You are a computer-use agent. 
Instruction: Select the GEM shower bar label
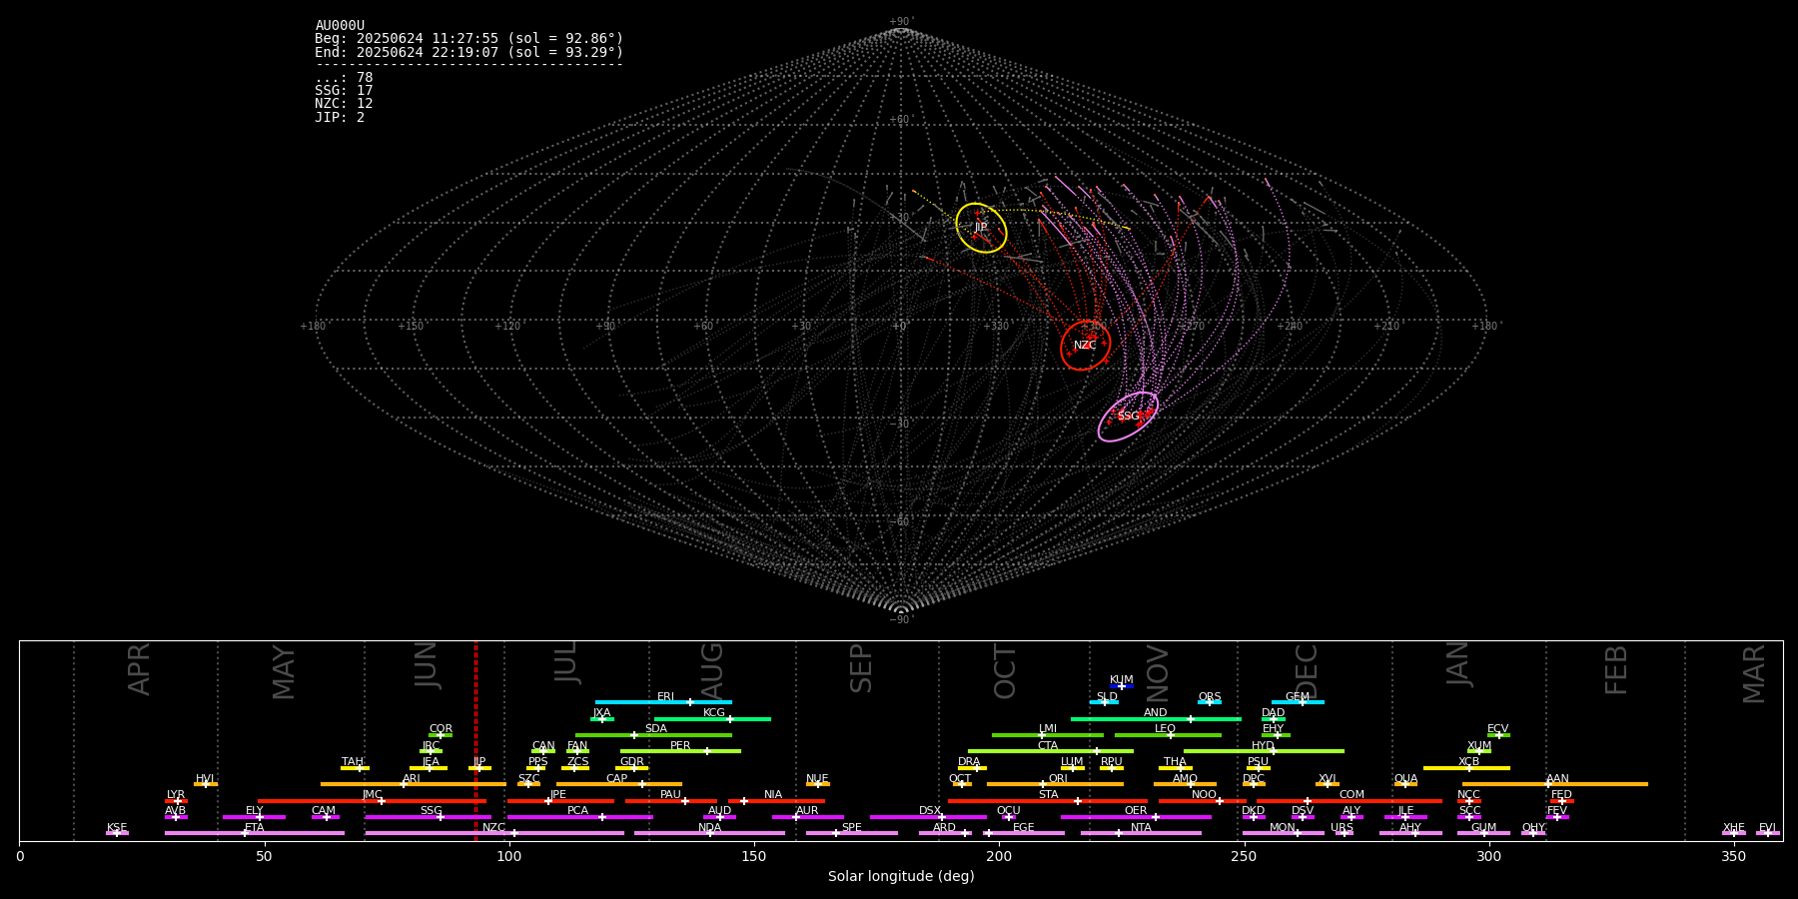1298,697
